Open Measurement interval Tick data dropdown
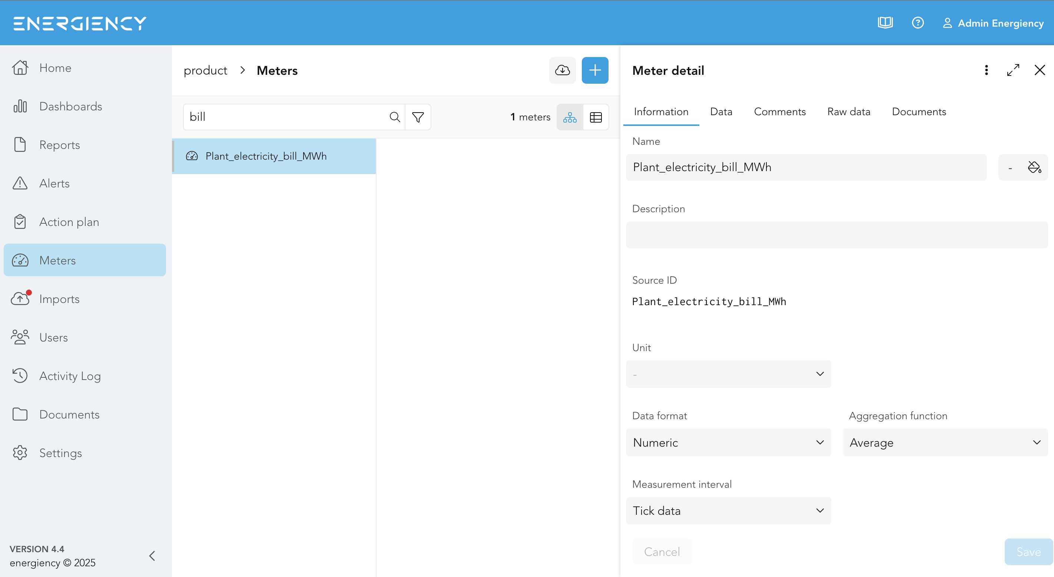The image size is (1054, 577). (x=728, y=511)
